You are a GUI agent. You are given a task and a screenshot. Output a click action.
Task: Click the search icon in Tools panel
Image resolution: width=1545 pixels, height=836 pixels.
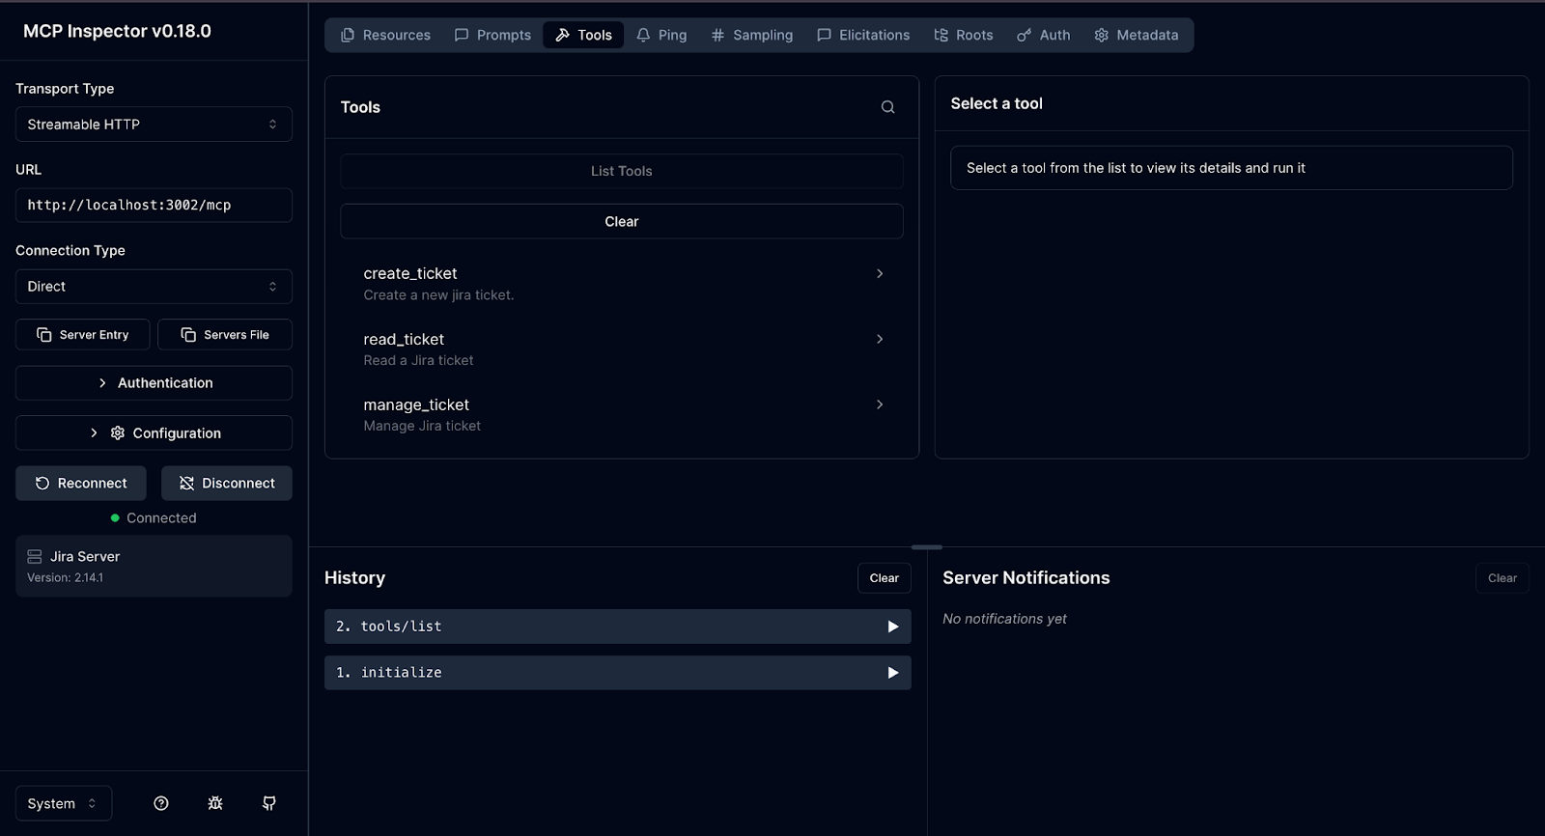click(x=887, y=107)
